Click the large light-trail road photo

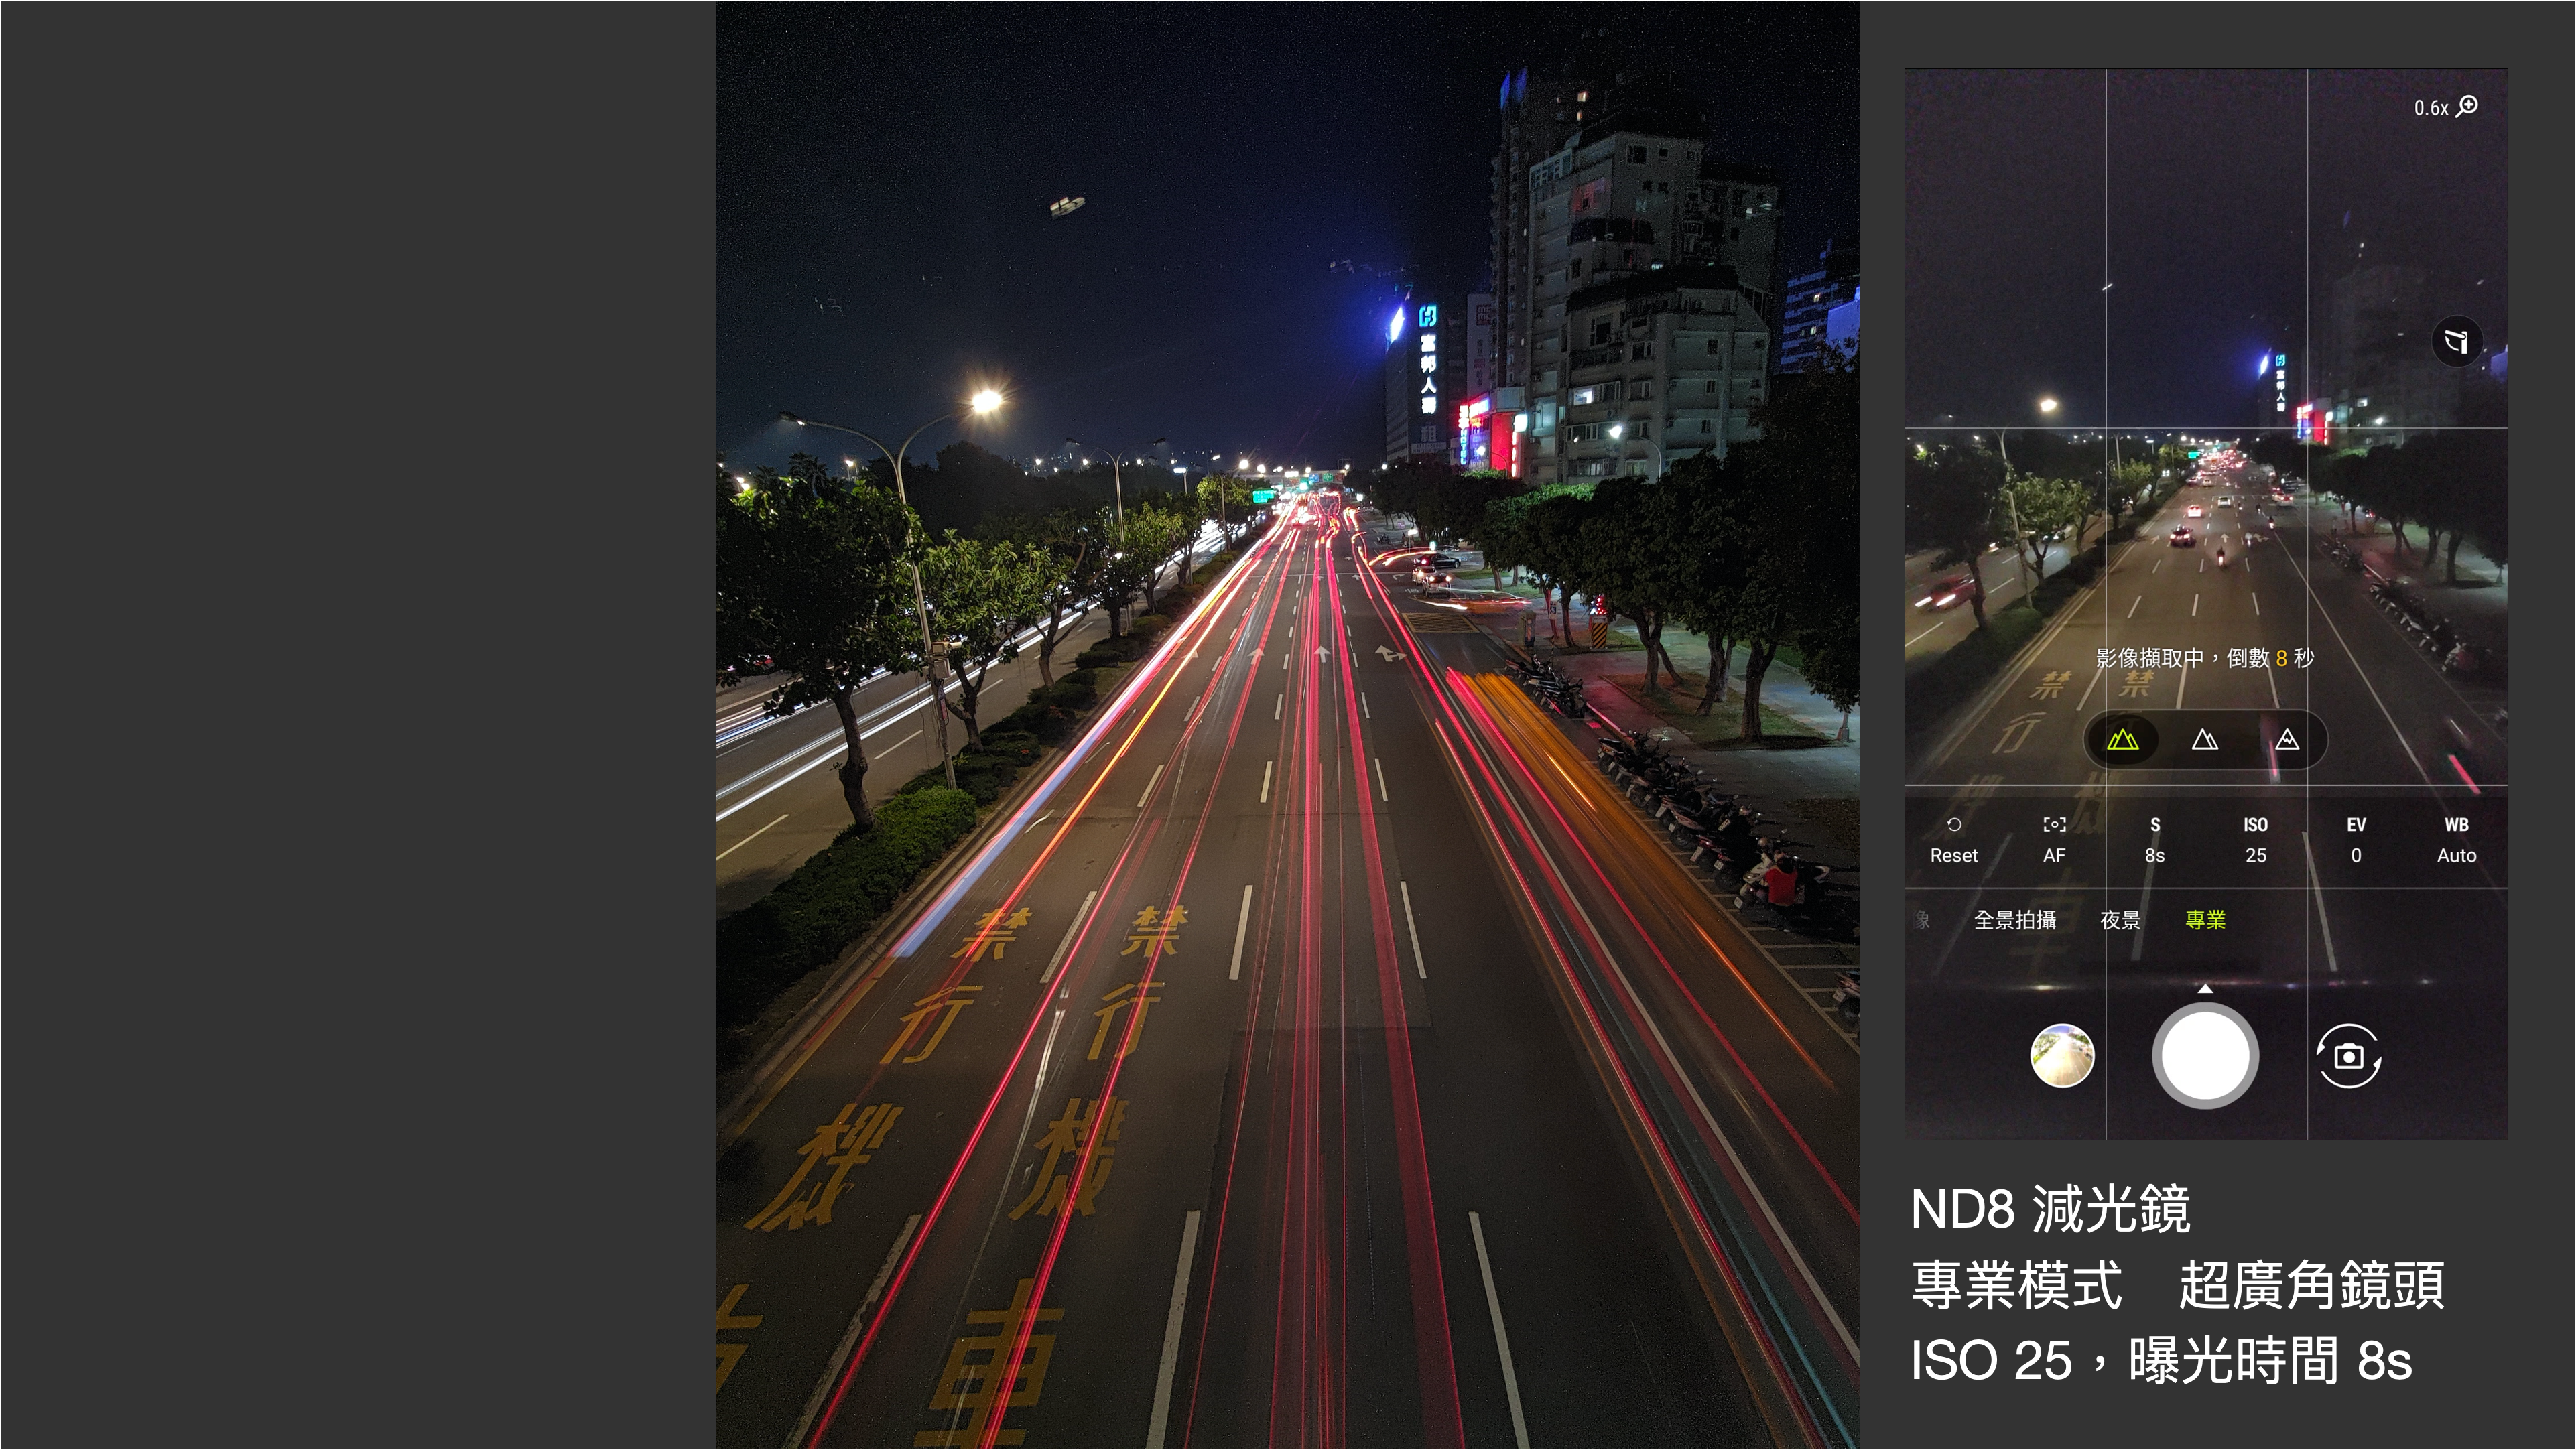[1287, 725]
